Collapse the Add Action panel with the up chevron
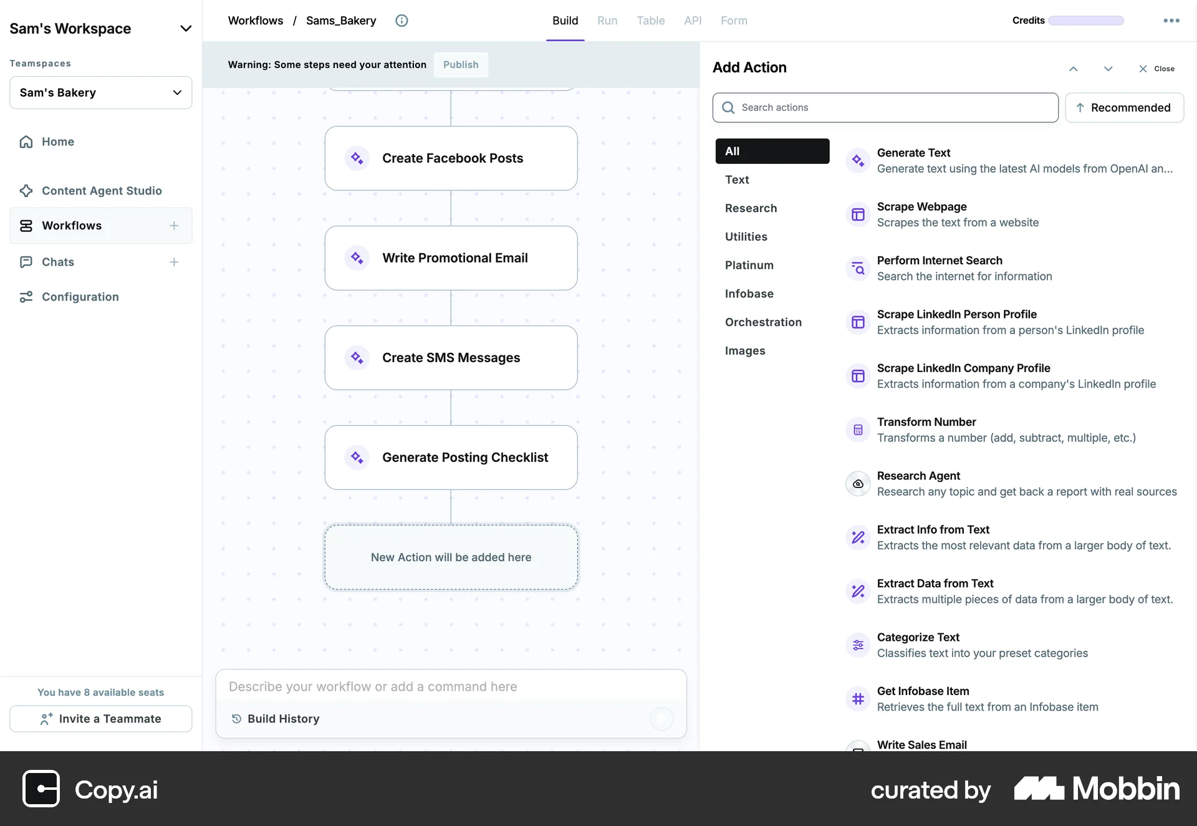The image size is (1197, 826). (x=1074, y=69)
